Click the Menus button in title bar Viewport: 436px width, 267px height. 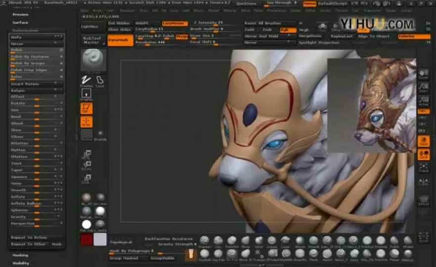click(309, 3)
